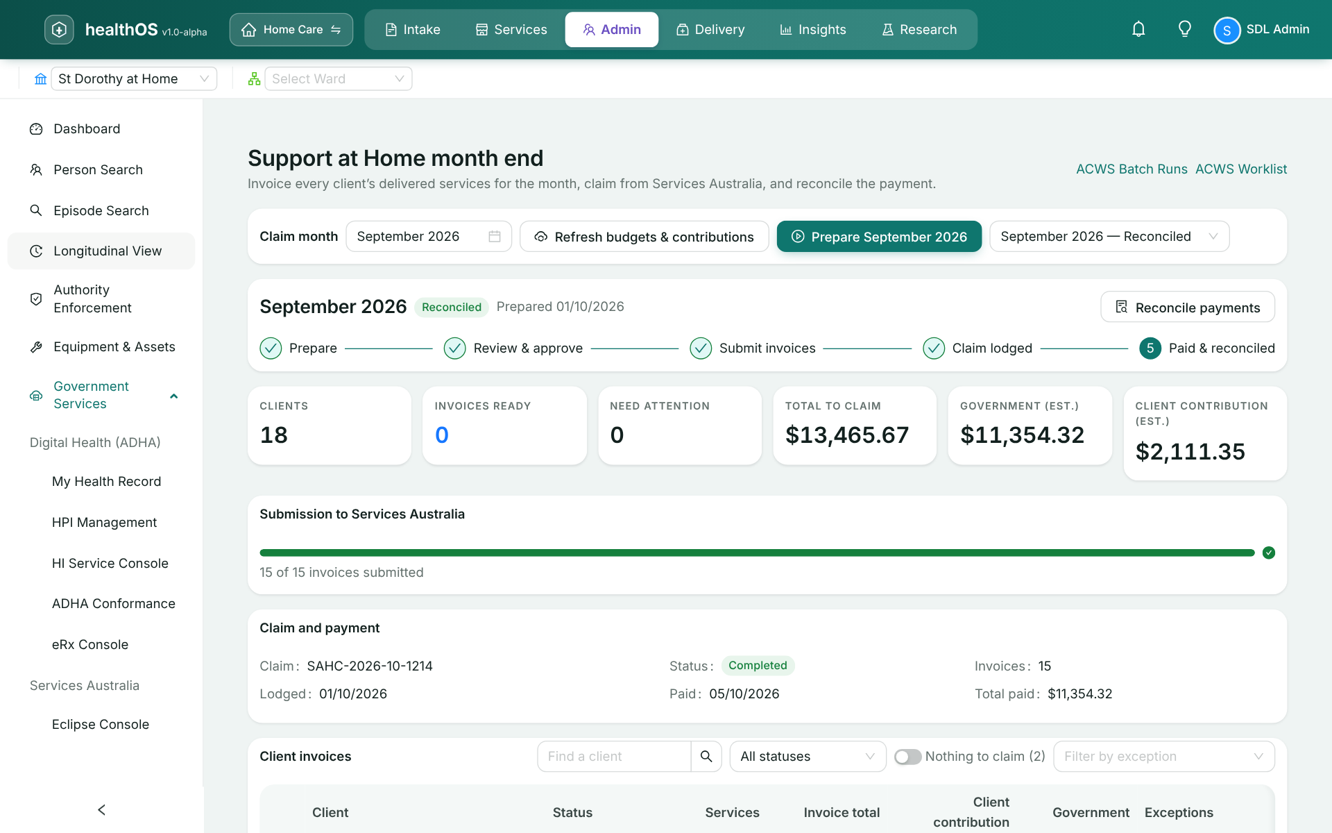Click the Find a client search field
The image size is (1332, 833).
point(614,756)
